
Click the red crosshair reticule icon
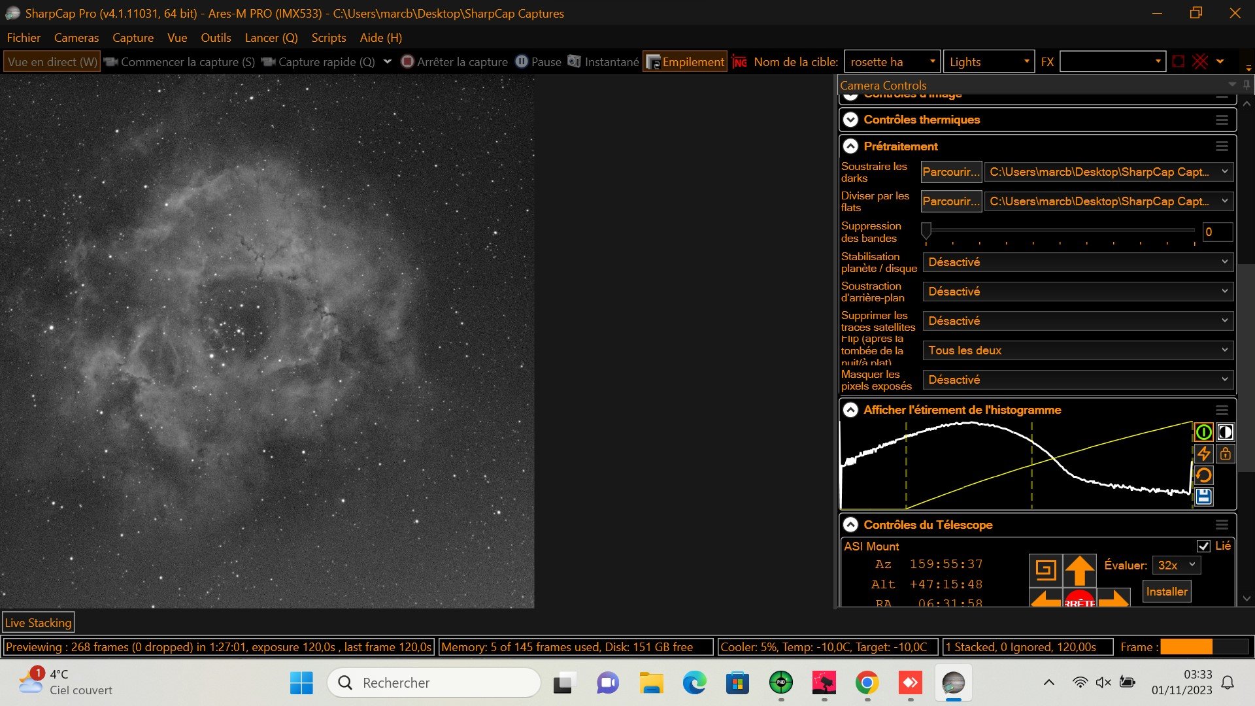point(1200,62)
